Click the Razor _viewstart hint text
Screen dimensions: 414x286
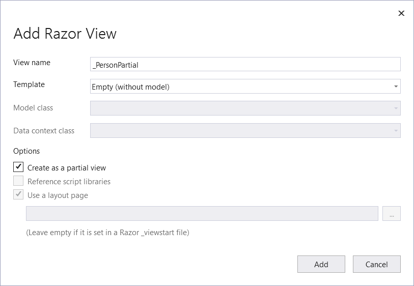[x=107, y=233]
